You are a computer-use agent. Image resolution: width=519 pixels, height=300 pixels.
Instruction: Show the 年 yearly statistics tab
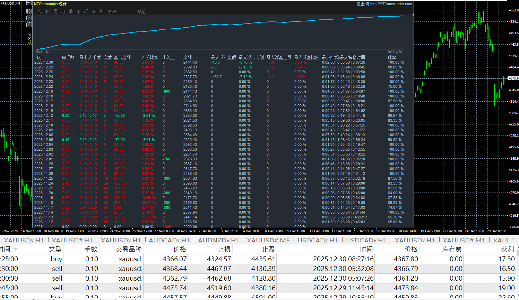tap(78, 11)
